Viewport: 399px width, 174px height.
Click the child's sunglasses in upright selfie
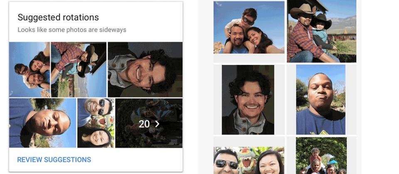pyautogui.click(x=248, y=20)
